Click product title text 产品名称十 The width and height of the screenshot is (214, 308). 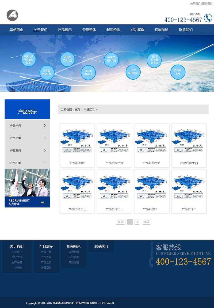[x=189, y=209]
